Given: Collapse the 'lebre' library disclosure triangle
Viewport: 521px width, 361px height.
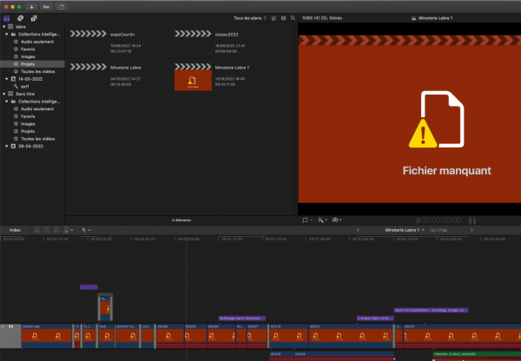Looking at the screenshot, I should coord(3,26).
